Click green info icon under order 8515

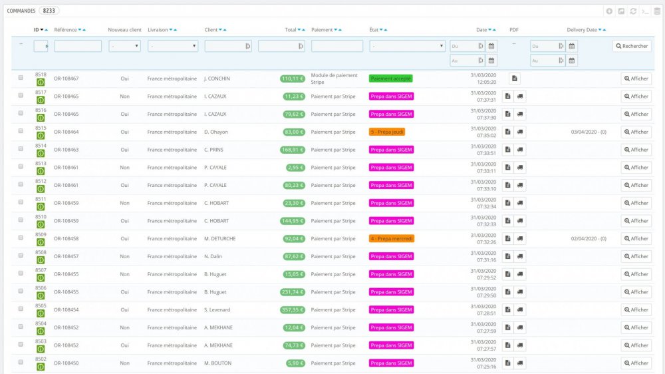[41, 135]
